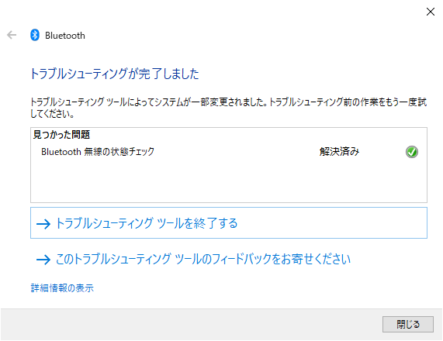
Task: Click the トラブルシューティングが完了しました heading
Action: pos(115,74)
